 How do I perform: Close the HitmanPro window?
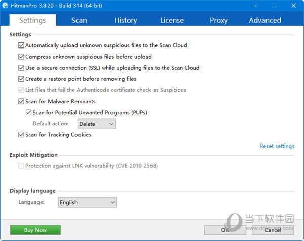pyautogui.click(x=293, y=6)
